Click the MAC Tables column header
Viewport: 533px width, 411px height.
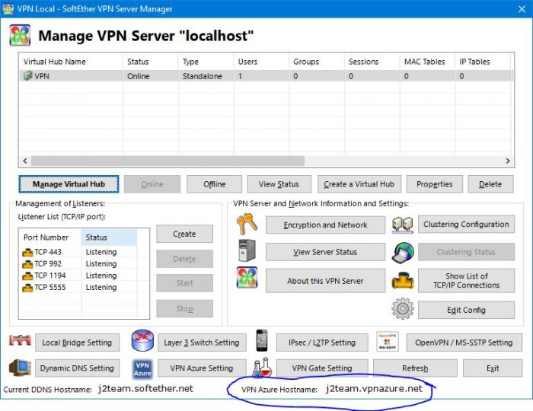[428, 62]
